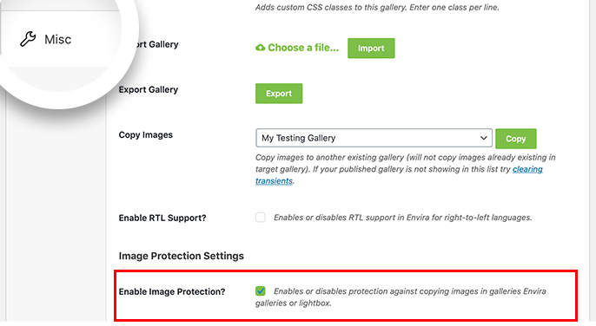Click the Copy Images field label
596x326 pixels.
146,135
